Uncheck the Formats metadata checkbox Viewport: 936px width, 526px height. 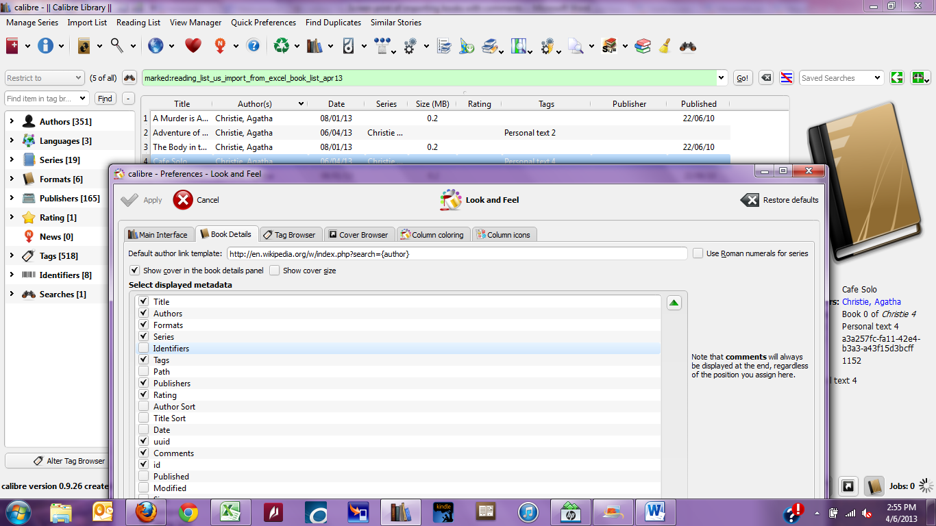coord(143,325)
